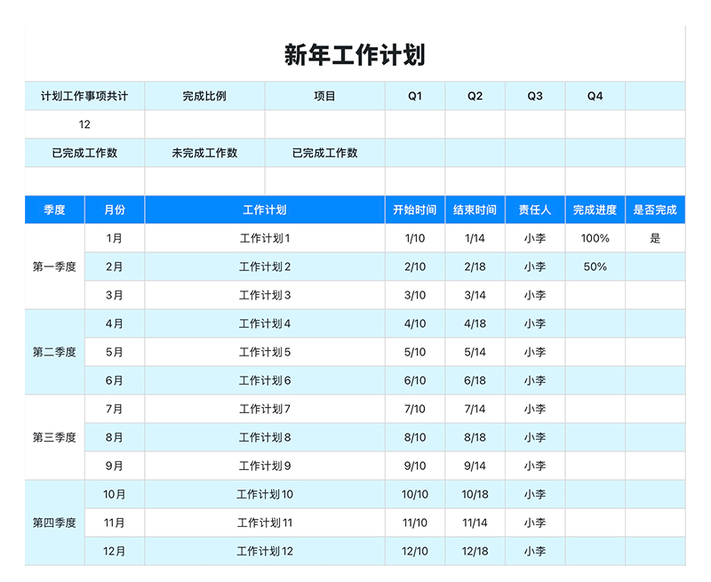Viewport: 711px width, 582px height.
Task: Select 小李 in the 12月 row
Action: click(x=535, y=551)
